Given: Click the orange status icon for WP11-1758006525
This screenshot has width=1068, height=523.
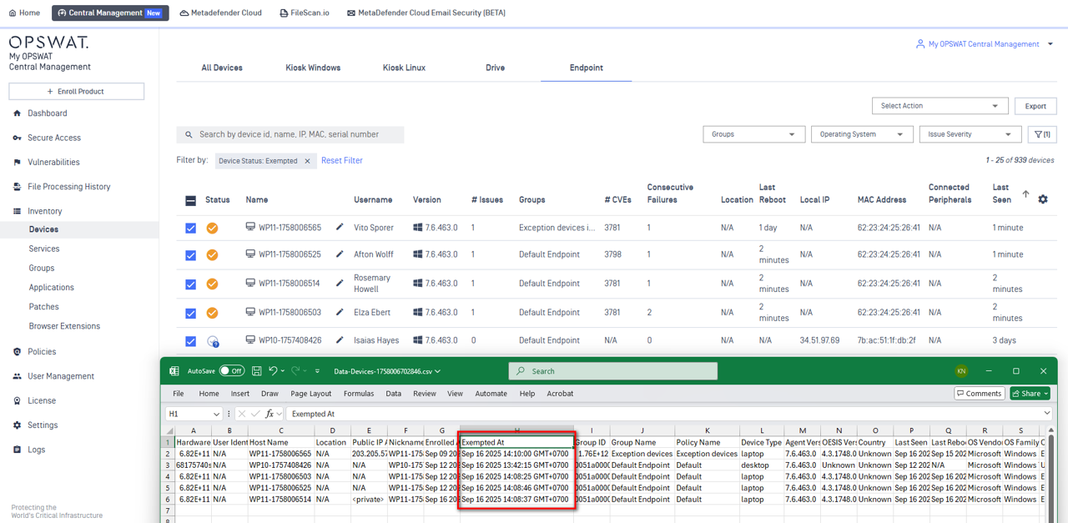Looking at the screenshot, I should (x=212, y=255).
